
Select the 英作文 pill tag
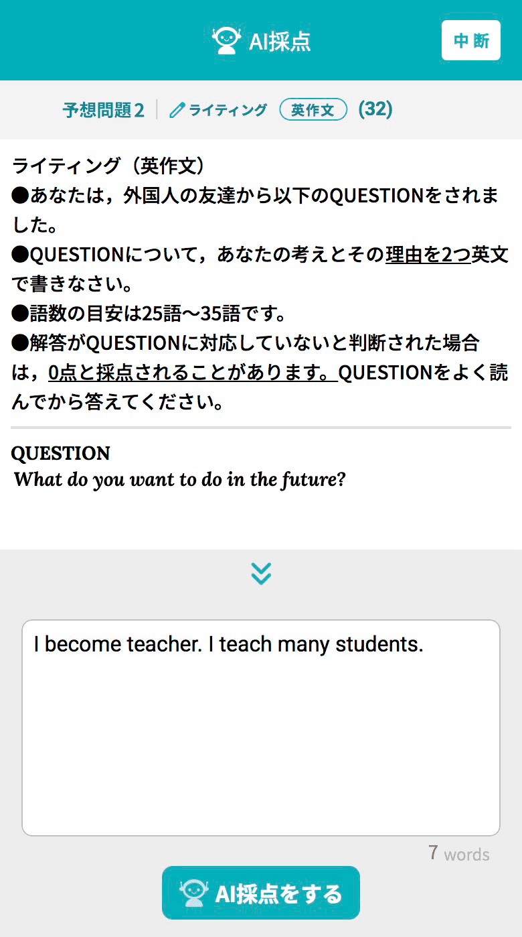pyautogui.click(x=313, y=109)
